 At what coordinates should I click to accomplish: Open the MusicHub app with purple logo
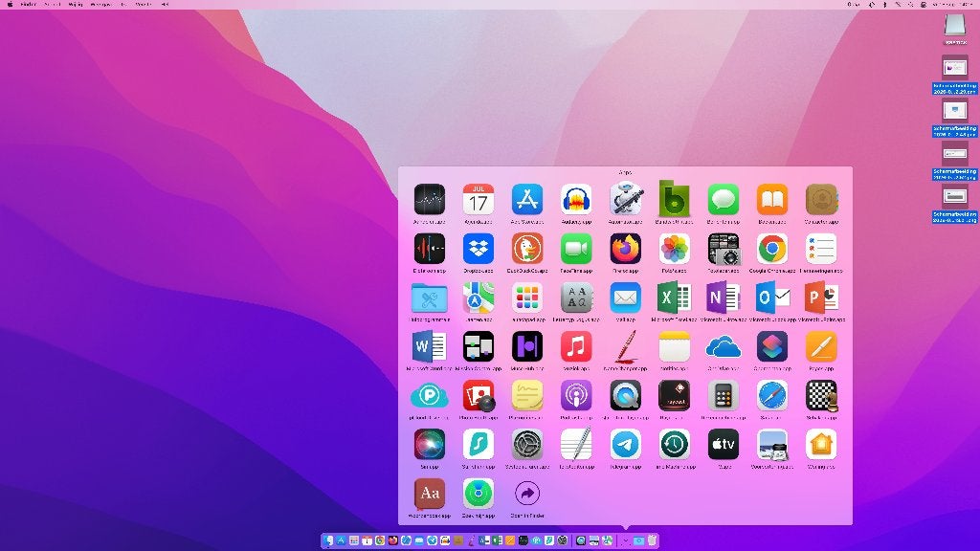click(x=527, y=346)
